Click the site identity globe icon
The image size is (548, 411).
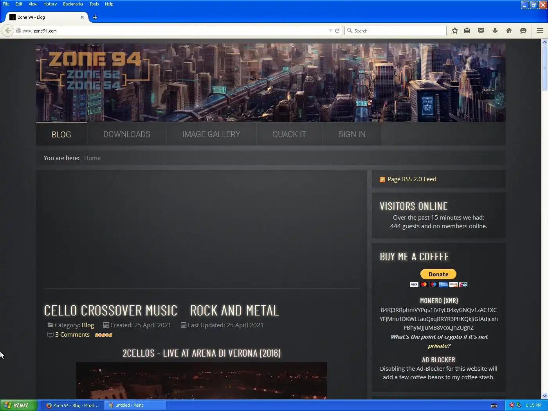click(18, 31)
